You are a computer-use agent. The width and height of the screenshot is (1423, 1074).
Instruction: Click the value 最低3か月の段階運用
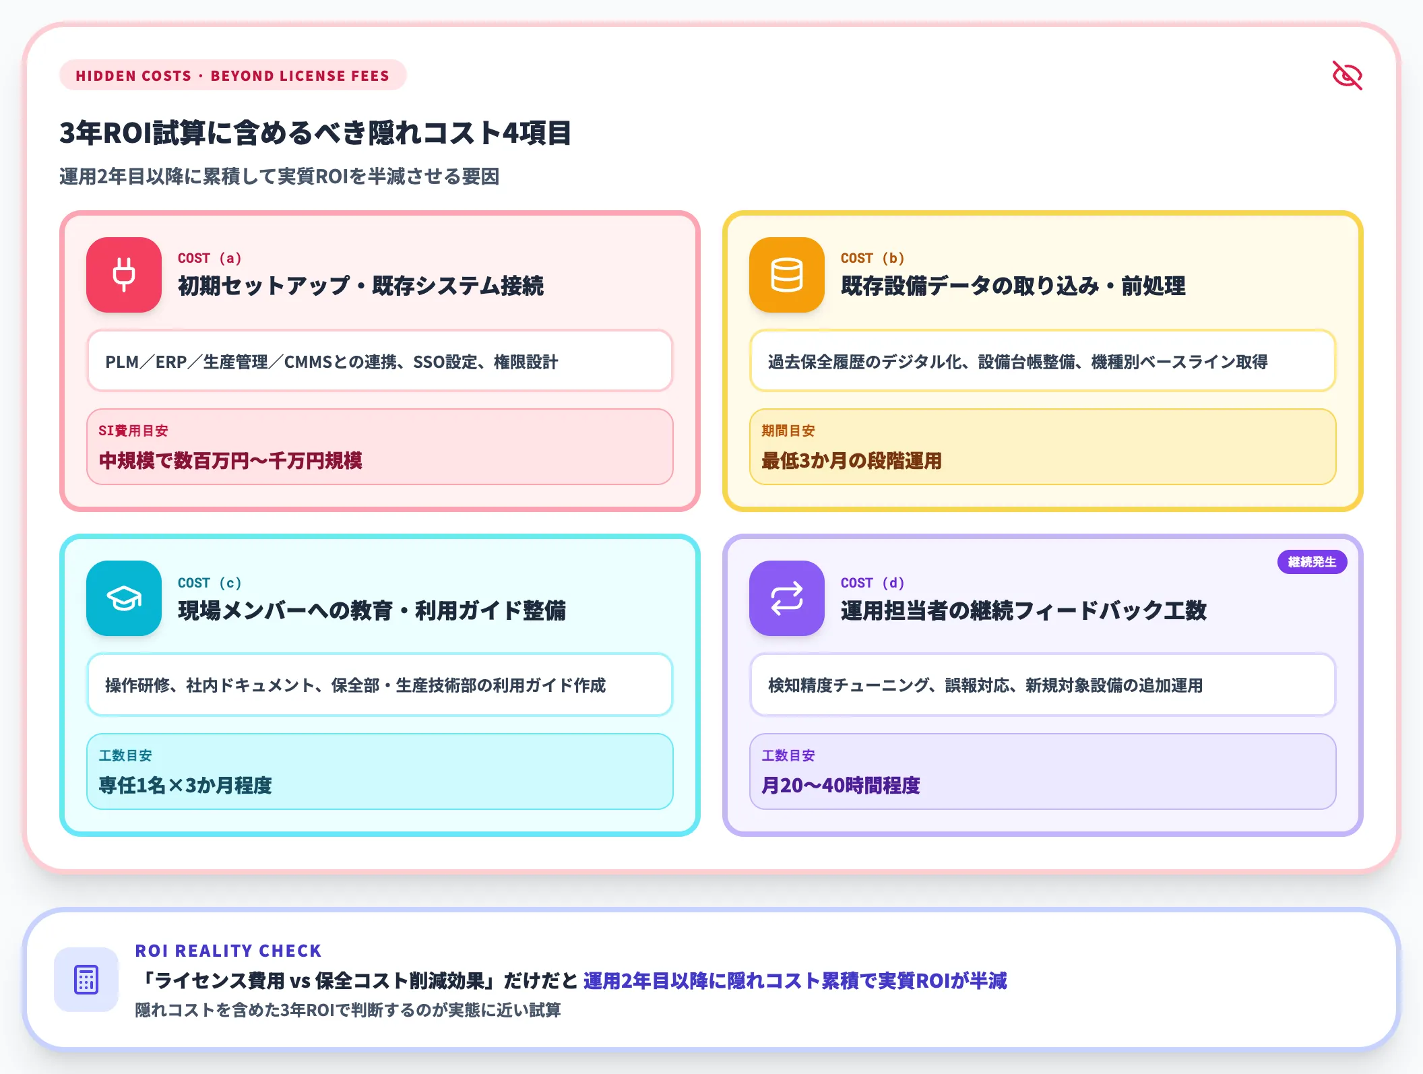pyautogui.click(x=852, y=461)
